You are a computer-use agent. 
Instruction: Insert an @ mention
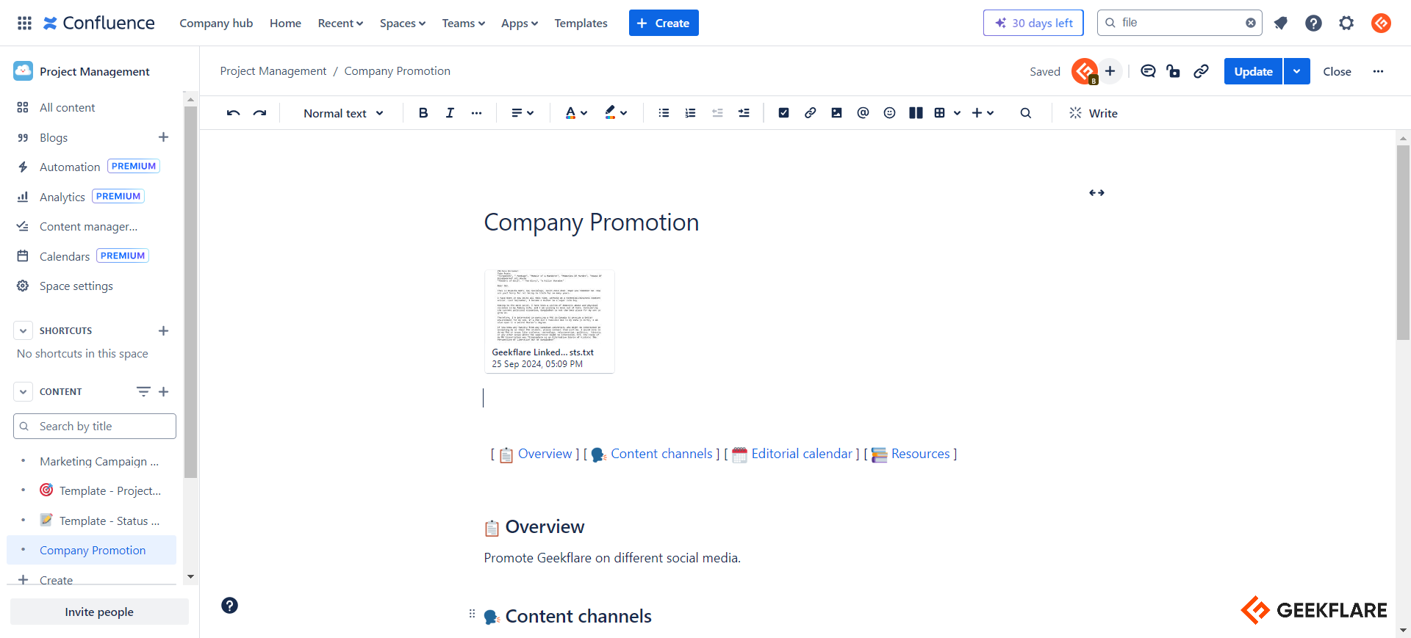coord(863,113)
